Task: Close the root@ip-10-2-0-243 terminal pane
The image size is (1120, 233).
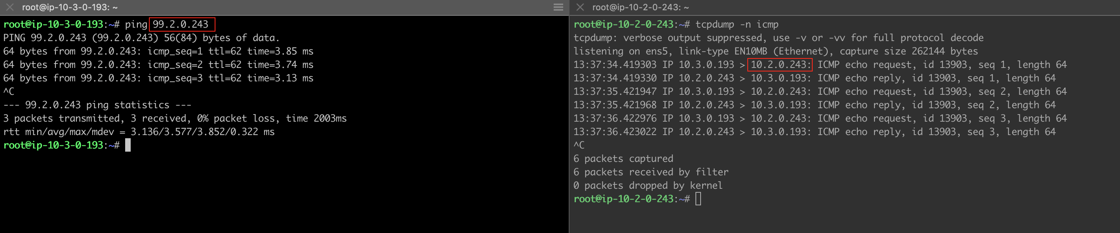Action: pyautogui.click(x=579, y=8)
